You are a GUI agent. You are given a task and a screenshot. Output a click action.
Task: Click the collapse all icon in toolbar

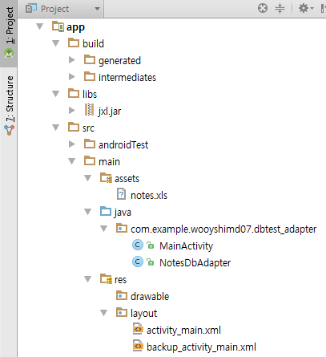pos(280,8)
